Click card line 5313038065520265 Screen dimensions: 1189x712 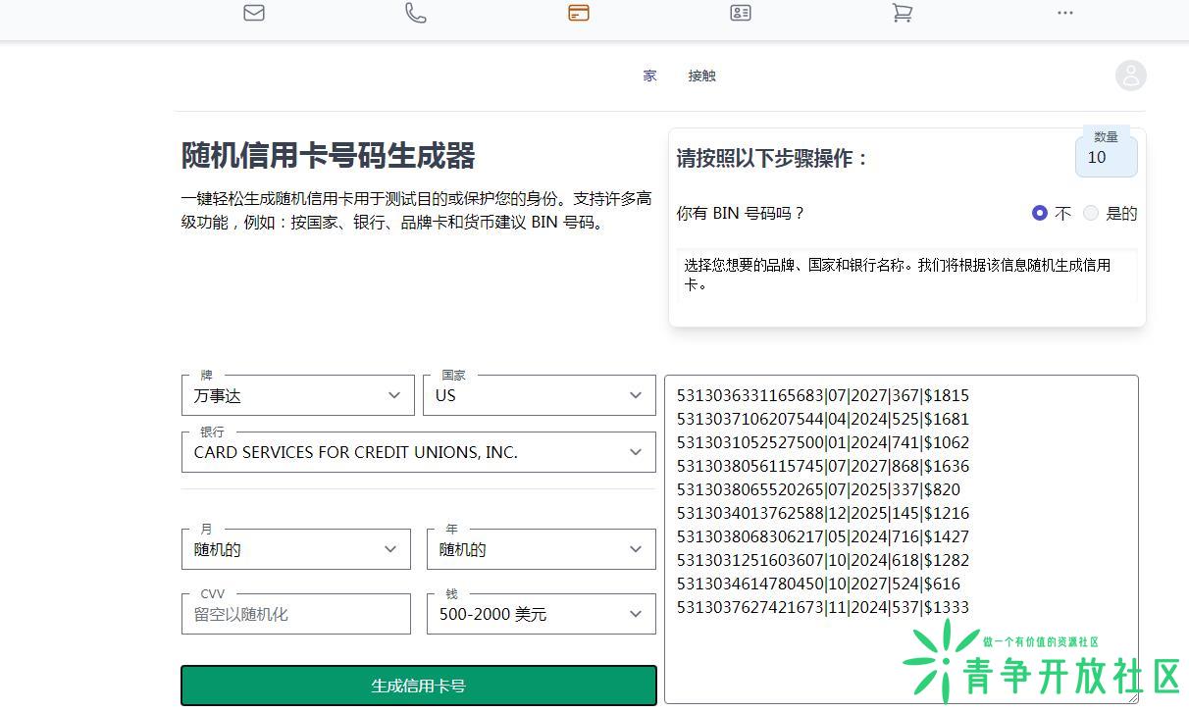818,489
